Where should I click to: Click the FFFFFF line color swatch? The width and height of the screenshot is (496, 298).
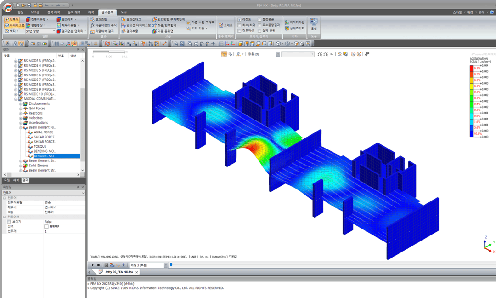tap(46, 226)
